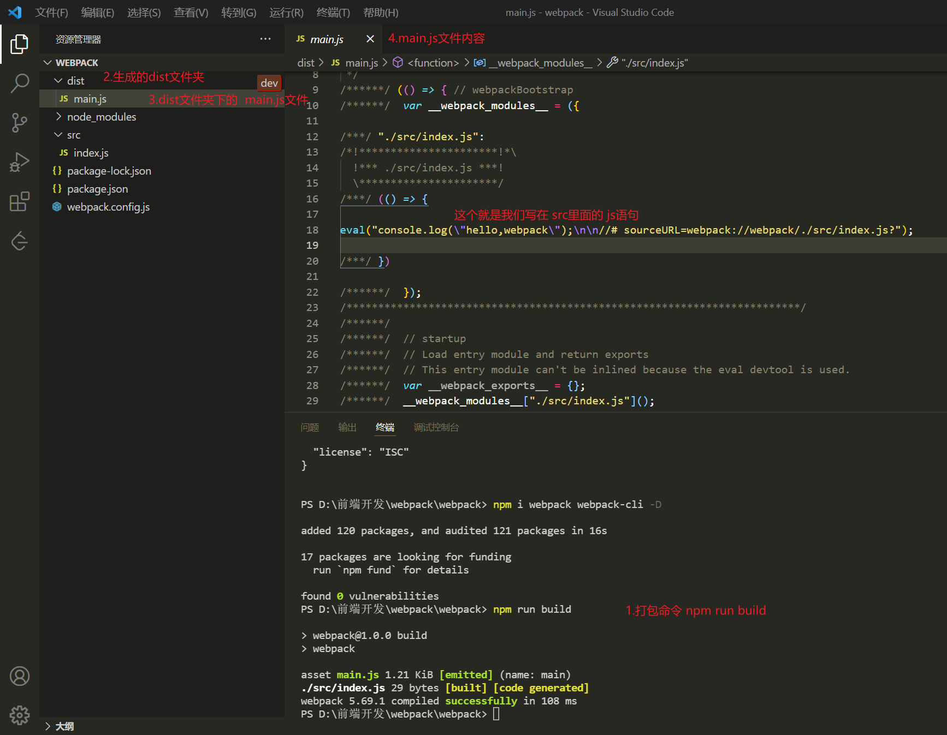Open the 终端(T) menu

tap(333, 13)
